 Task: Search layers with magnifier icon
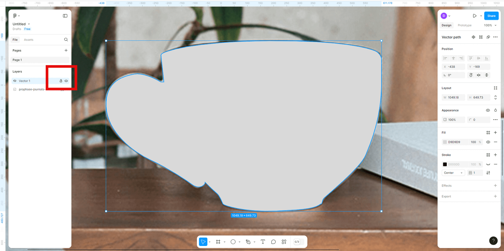[x=66, y=40]
